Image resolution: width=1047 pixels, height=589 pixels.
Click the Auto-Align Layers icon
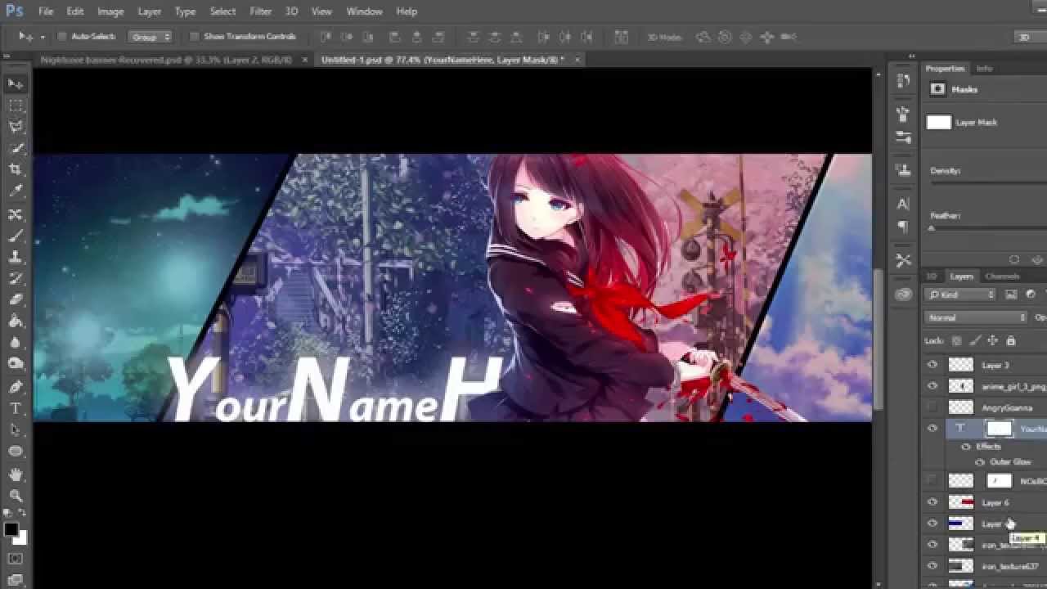[x=621, y=37]
